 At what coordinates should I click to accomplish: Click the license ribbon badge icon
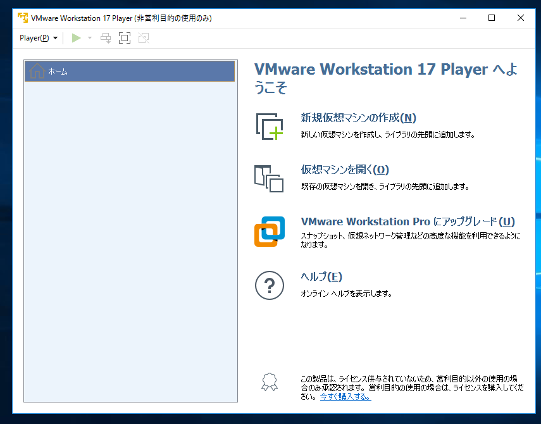(x=270, y=382)
